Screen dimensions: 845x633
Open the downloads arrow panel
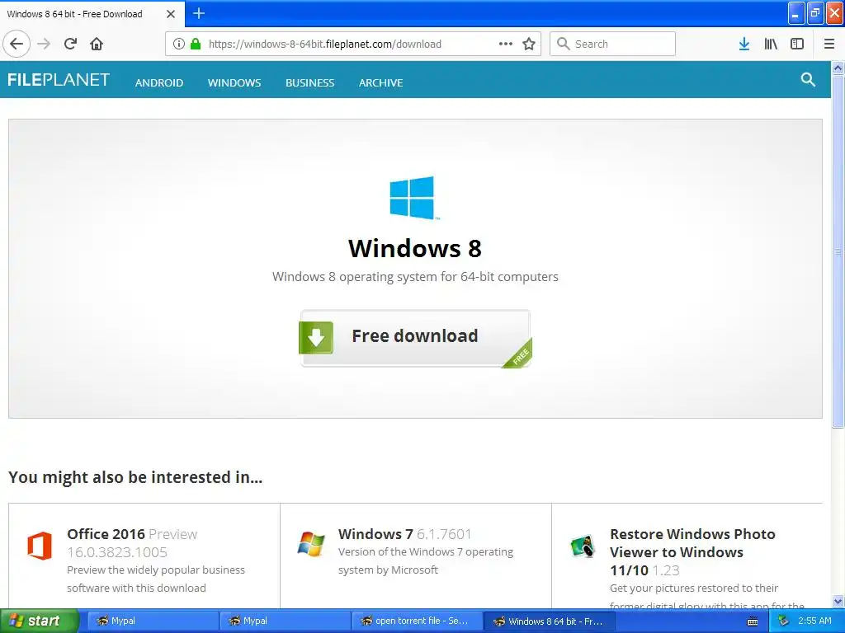click(x=744, y=44)
